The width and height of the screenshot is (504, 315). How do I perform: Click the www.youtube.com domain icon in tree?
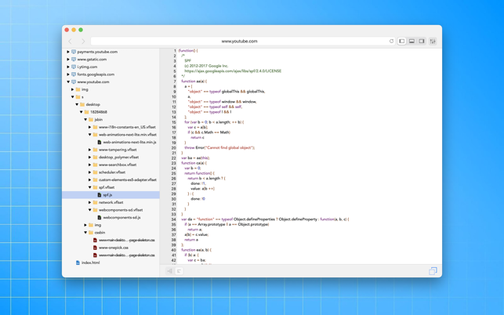74,82
